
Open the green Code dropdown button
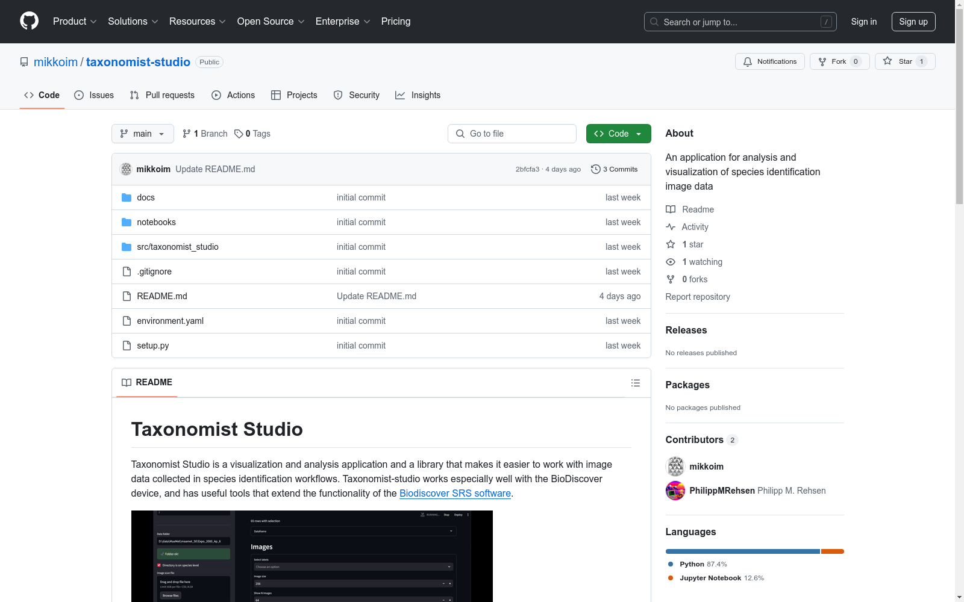pos(618,134)
